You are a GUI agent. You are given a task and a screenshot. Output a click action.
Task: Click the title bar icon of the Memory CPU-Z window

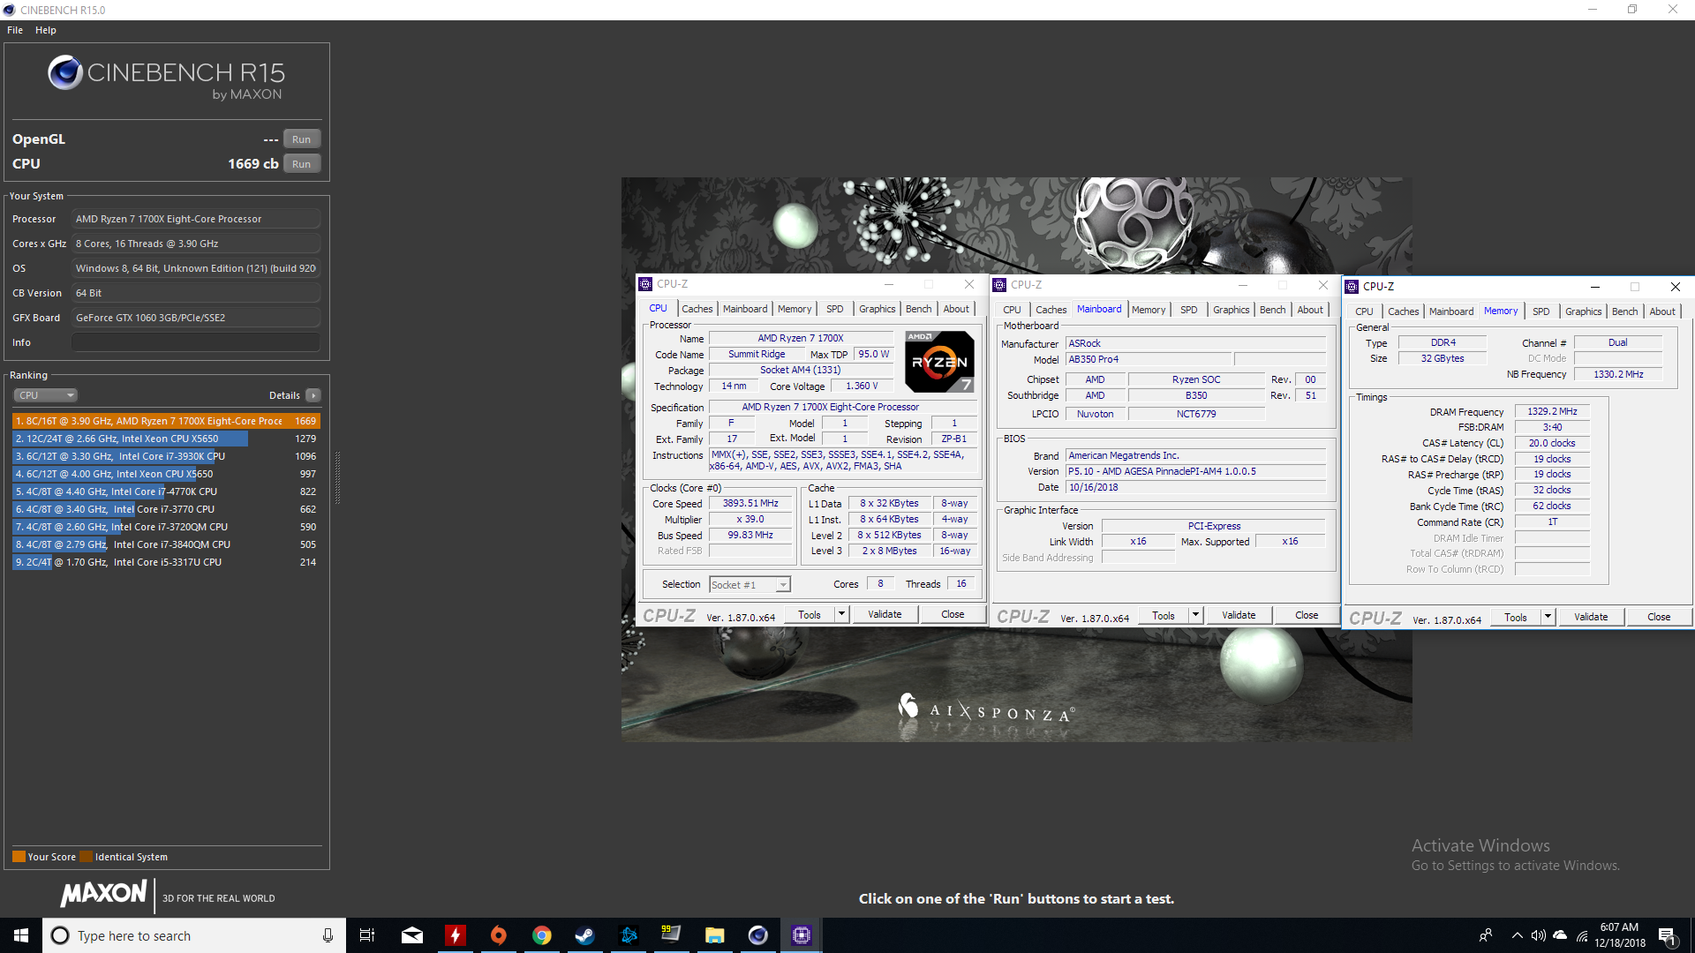1352,287
